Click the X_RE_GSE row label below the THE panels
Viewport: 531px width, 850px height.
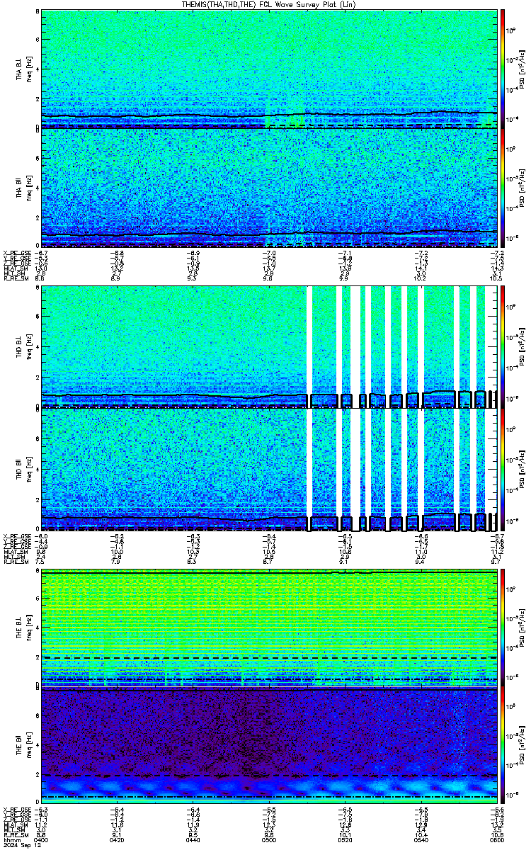click(16, 809)
